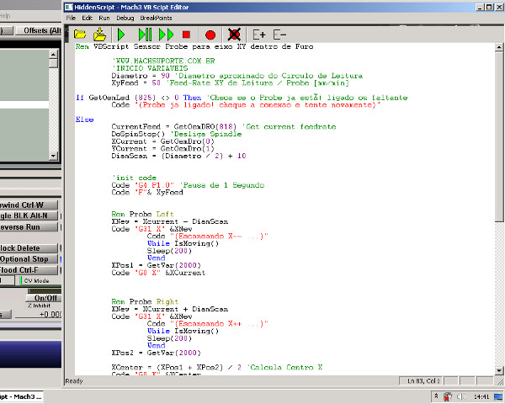Click the Offsets button in Mach3 window

click(x=38, y=30)
